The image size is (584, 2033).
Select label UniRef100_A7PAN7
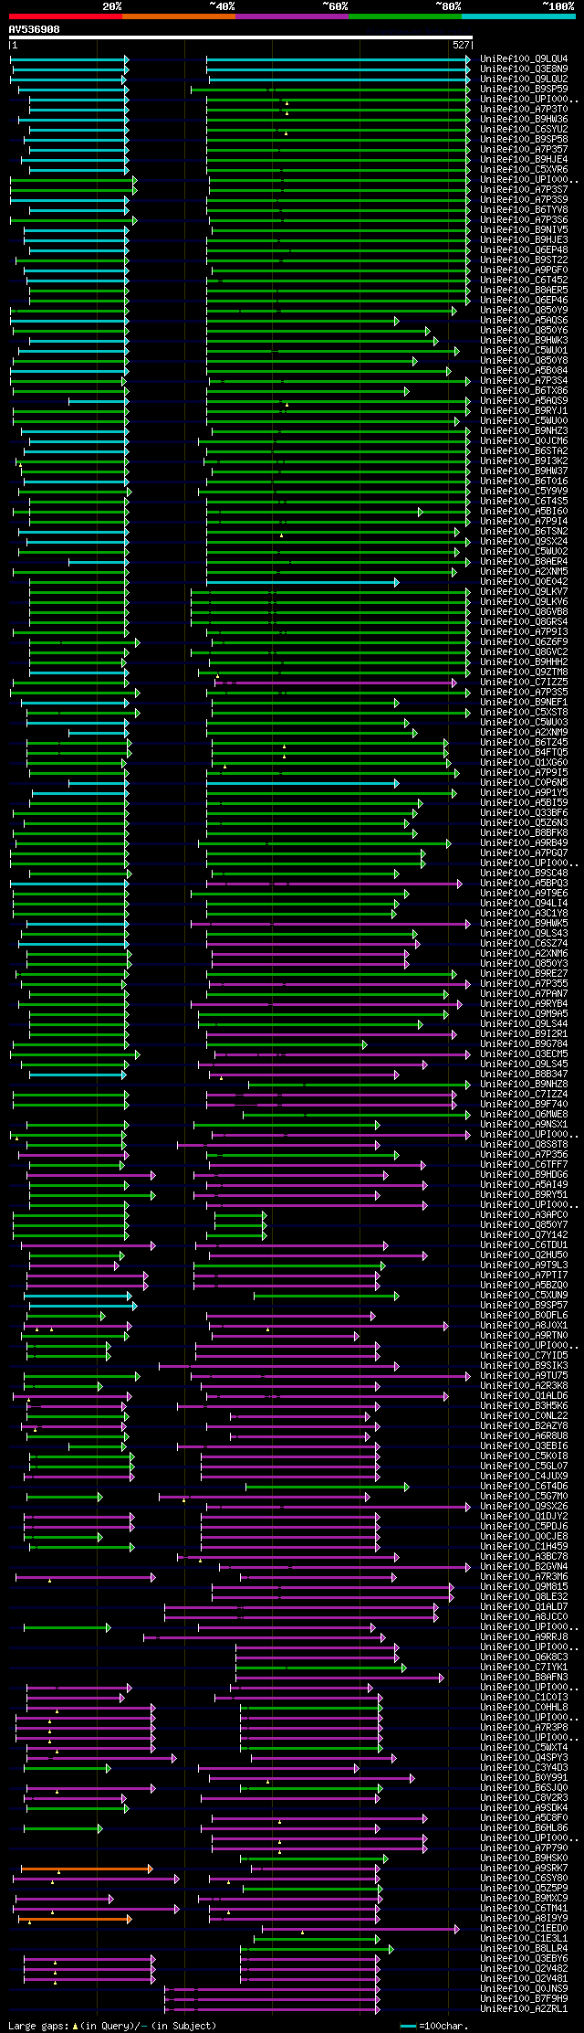point(524,994)
